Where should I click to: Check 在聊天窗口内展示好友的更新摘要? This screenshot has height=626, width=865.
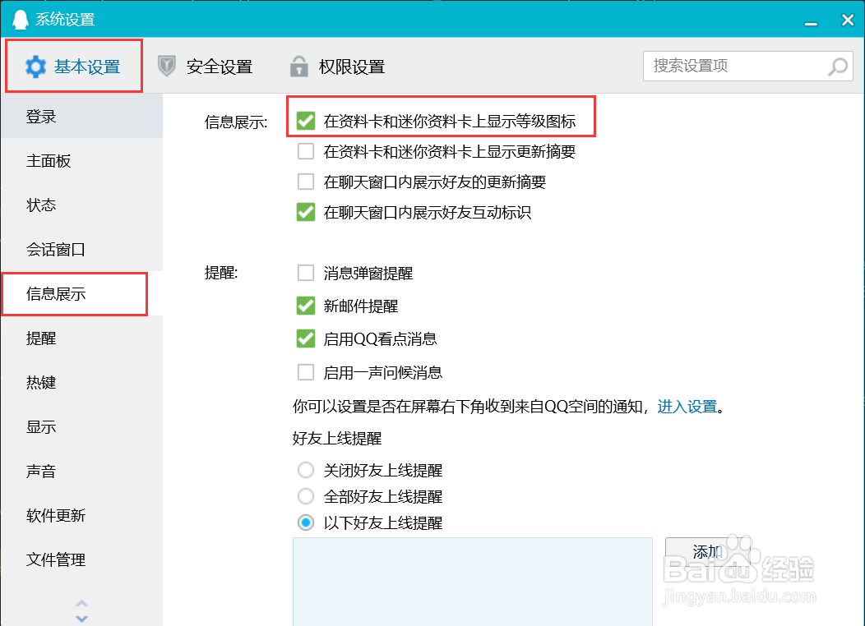coord(306,182)
